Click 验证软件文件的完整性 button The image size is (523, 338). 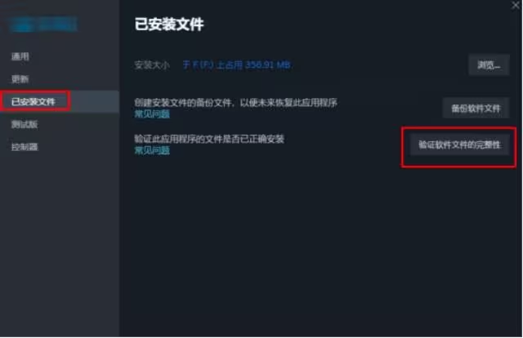(459, 145)
